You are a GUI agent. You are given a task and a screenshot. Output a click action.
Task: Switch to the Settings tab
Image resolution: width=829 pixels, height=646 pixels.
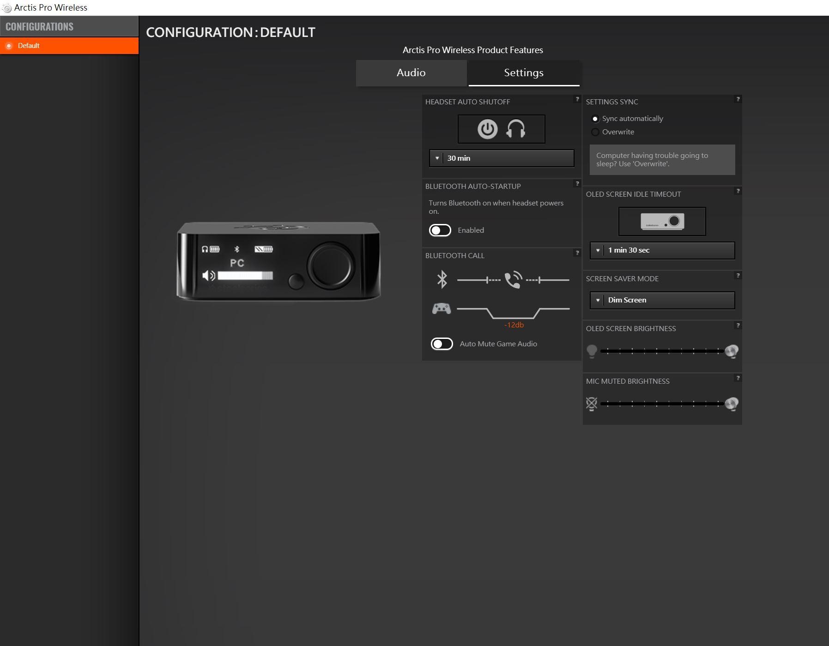pyautogui.click(x=524, y=72)
